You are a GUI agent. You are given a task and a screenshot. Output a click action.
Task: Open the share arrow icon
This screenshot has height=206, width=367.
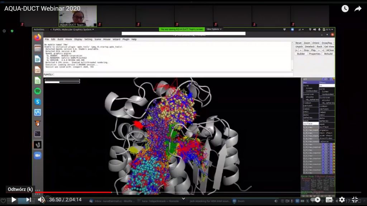pos(358,9)
